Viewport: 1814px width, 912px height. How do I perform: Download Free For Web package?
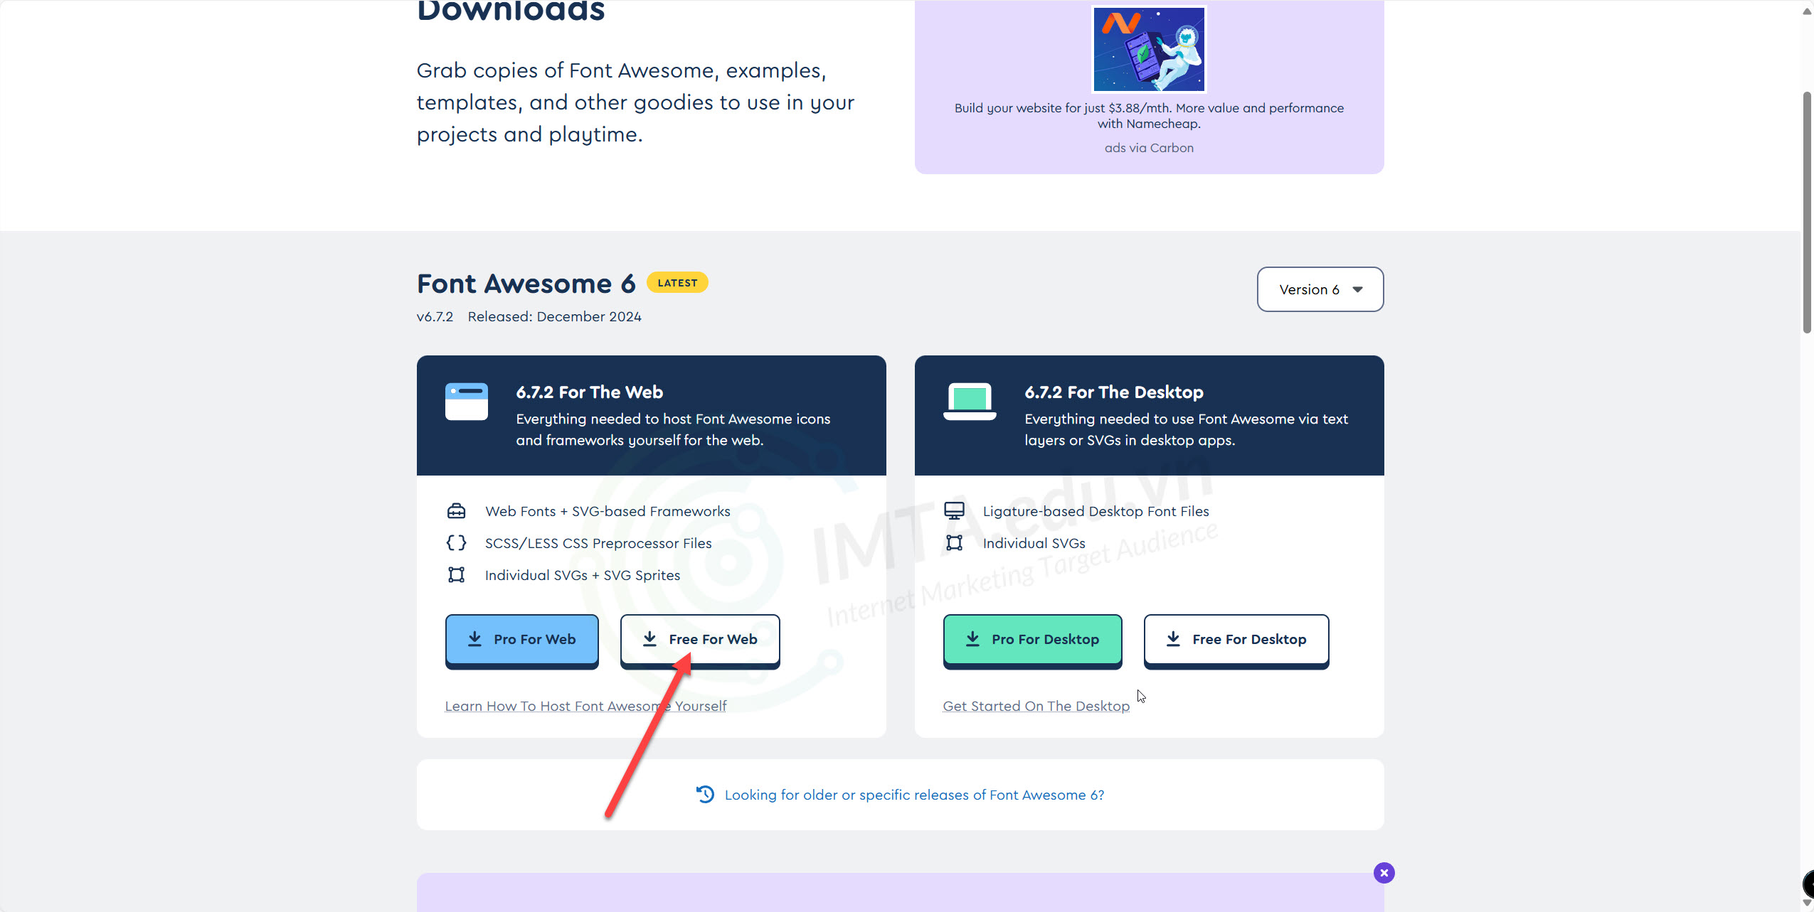point(700,640)
